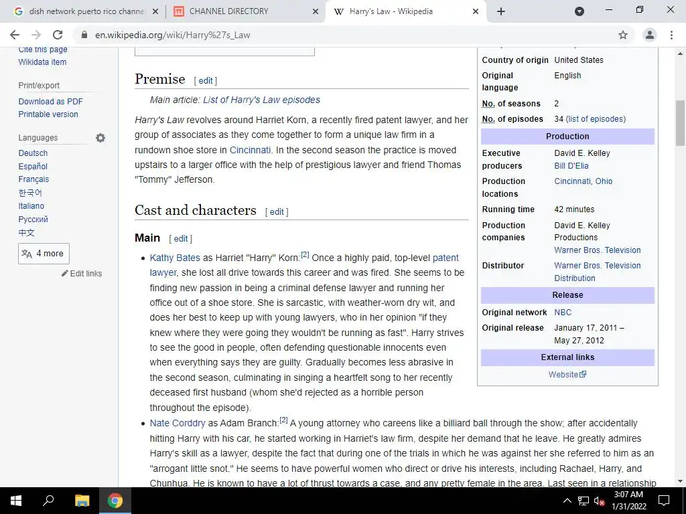Open the Wikidata item link
The image size is (686, 514).
pos(42,62)
